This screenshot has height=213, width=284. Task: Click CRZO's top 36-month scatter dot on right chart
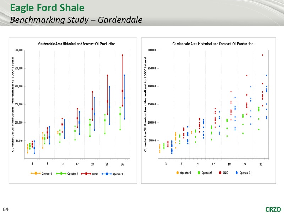click(x=263, y=55)
